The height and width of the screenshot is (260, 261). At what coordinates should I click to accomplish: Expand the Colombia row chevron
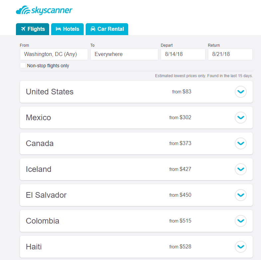tap(241, 221)
